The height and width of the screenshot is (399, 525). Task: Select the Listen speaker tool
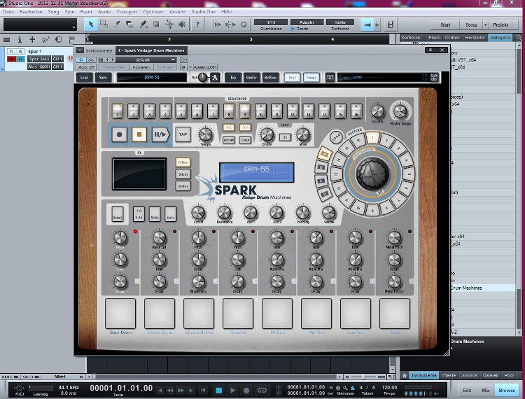click(x=182, y=24)
